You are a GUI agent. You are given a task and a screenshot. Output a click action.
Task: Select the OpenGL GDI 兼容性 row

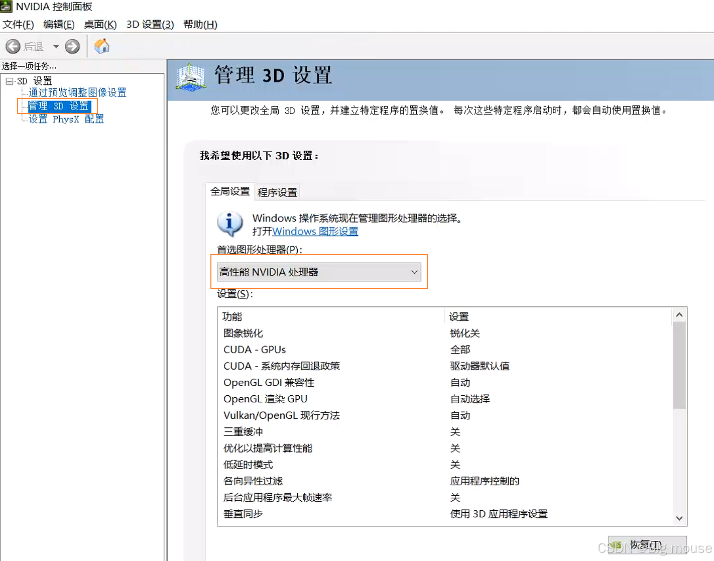(445, 383)
